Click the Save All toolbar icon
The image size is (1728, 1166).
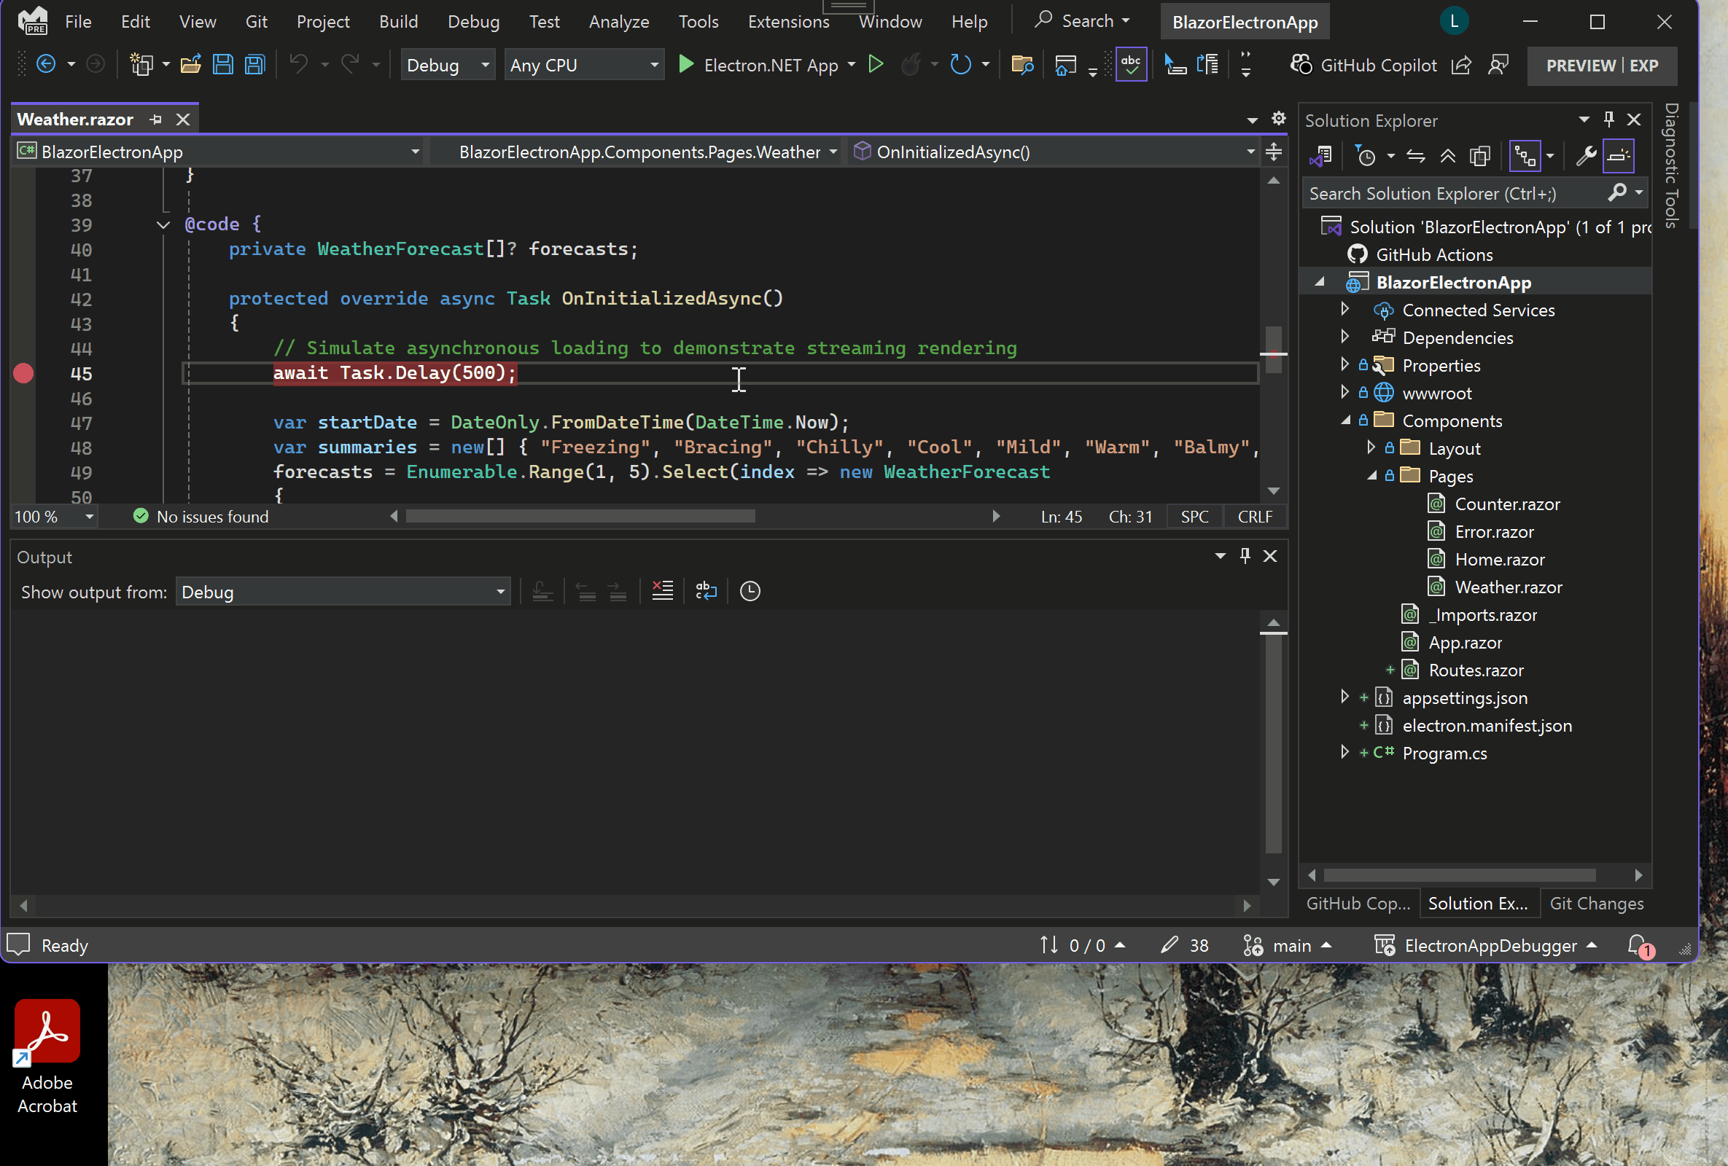point(255,66)
